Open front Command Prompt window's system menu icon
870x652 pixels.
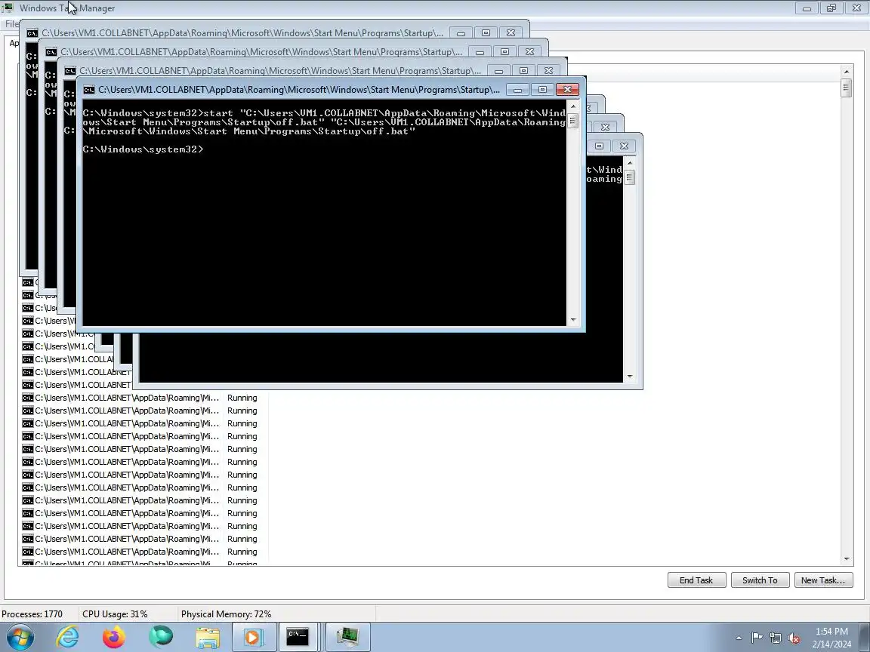tap(89, 90)
